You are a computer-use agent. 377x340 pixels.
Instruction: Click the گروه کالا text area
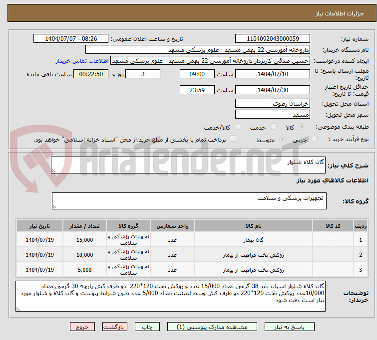(x=189, y=201)
